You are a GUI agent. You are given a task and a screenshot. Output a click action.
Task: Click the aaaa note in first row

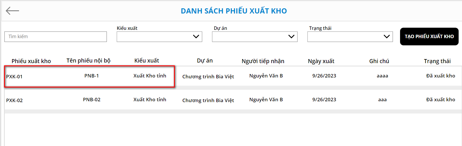click(x=382, y=76)
